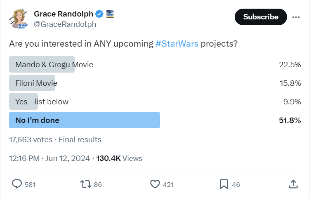Click the reply speech bubble icon

(x=17, y=184)
